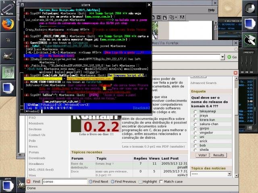This screenshot has width=258, height=193.
Task: Click the Find text field containing conso
Action: point(64,181)
